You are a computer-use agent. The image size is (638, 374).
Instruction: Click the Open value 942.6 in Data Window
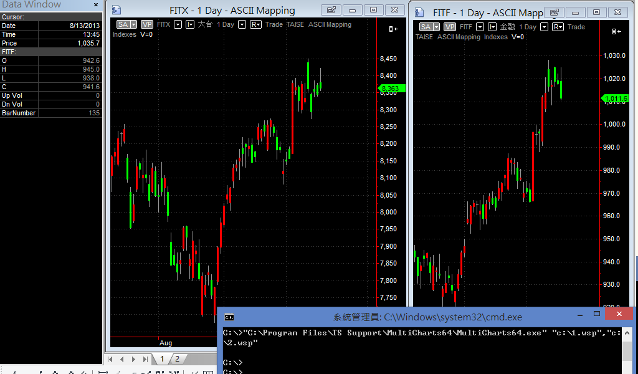point(91,60)
